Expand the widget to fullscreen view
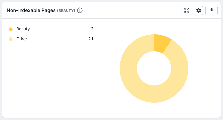The height and width of the screenshot is (120, 223). click(187, 10)
